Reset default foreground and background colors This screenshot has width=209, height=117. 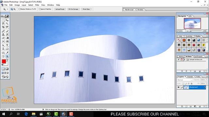pyautogui.click(x=2, y=65)
